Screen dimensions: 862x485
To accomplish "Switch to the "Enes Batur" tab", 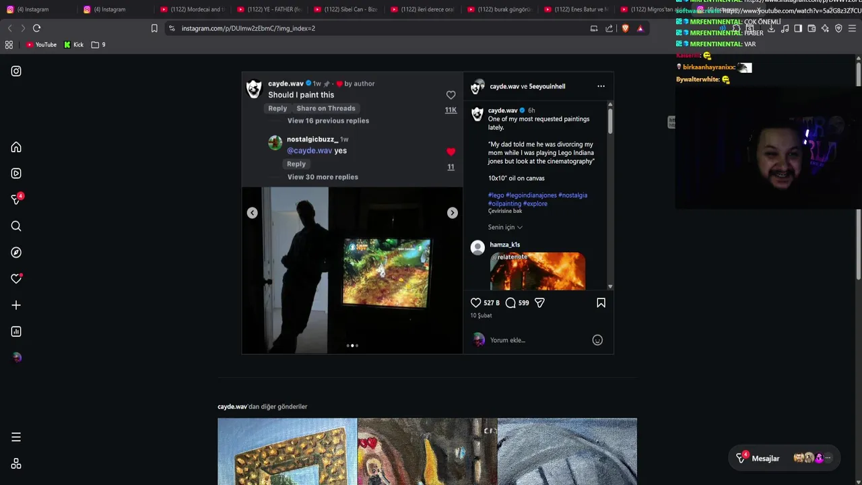I will point(576,9).
